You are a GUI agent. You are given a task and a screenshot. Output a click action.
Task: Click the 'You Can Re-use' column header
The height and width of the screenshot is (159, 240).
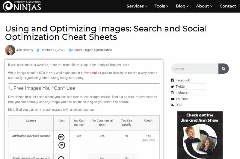79,123
